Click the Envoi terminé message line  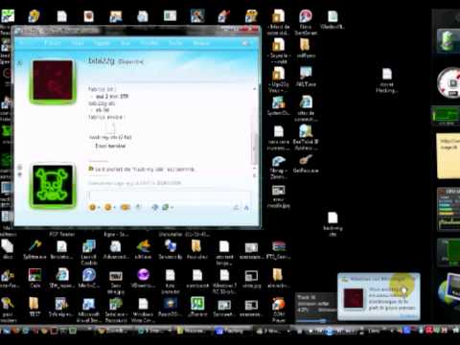pyautogui.click(x=110, y=146)
